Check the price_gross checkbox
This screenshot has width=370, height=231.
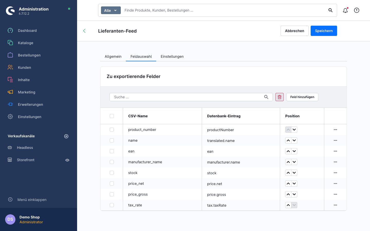[x=112, y=194]
